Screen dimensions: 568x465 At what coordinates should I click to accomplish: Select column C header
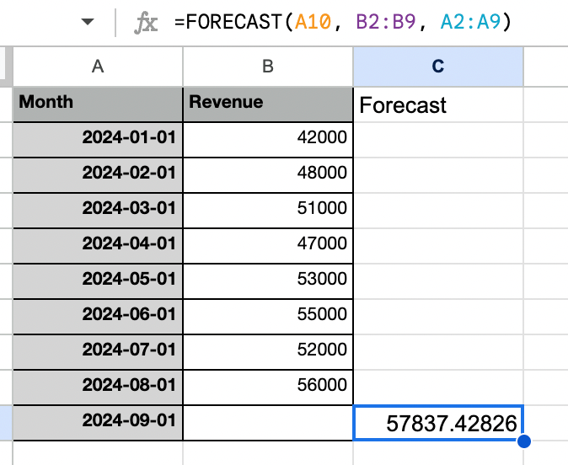[438, 67]
